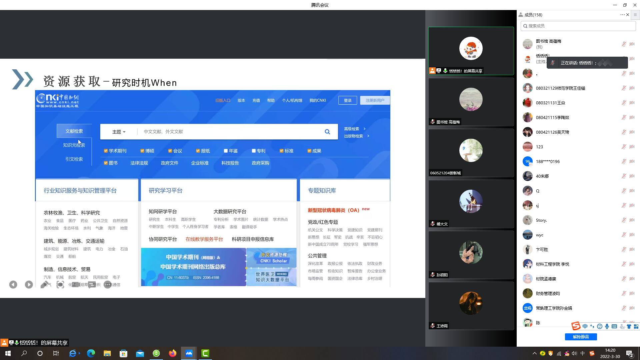Image resolution: width=640 pixels, height=360 pixels.
Task: Open Camtasia green icon in taskbar
Action: (x=205, y=353)
